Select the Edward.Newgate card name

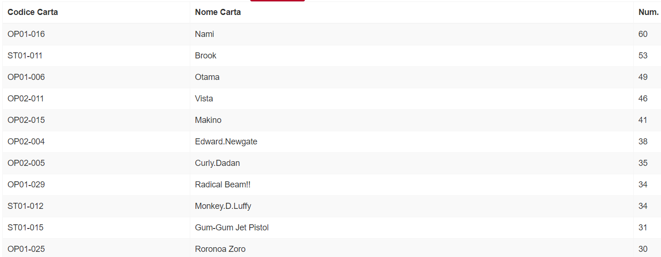(x=226, y=142)
